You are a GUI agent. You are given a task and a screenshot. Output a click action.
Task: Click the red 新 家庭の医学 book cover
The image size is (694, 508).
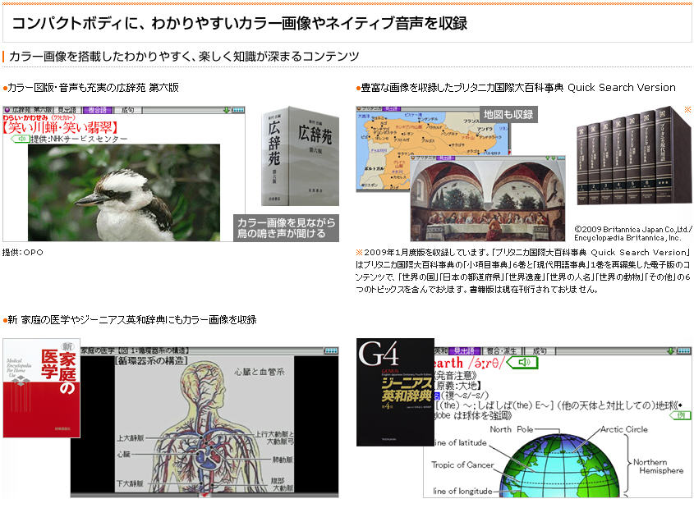(42, 388)
